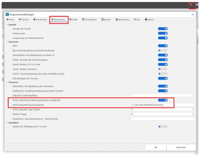This screenshot has width=200, height=156.
Task: Click the Abbrechen button
Action: click(181, 147)
